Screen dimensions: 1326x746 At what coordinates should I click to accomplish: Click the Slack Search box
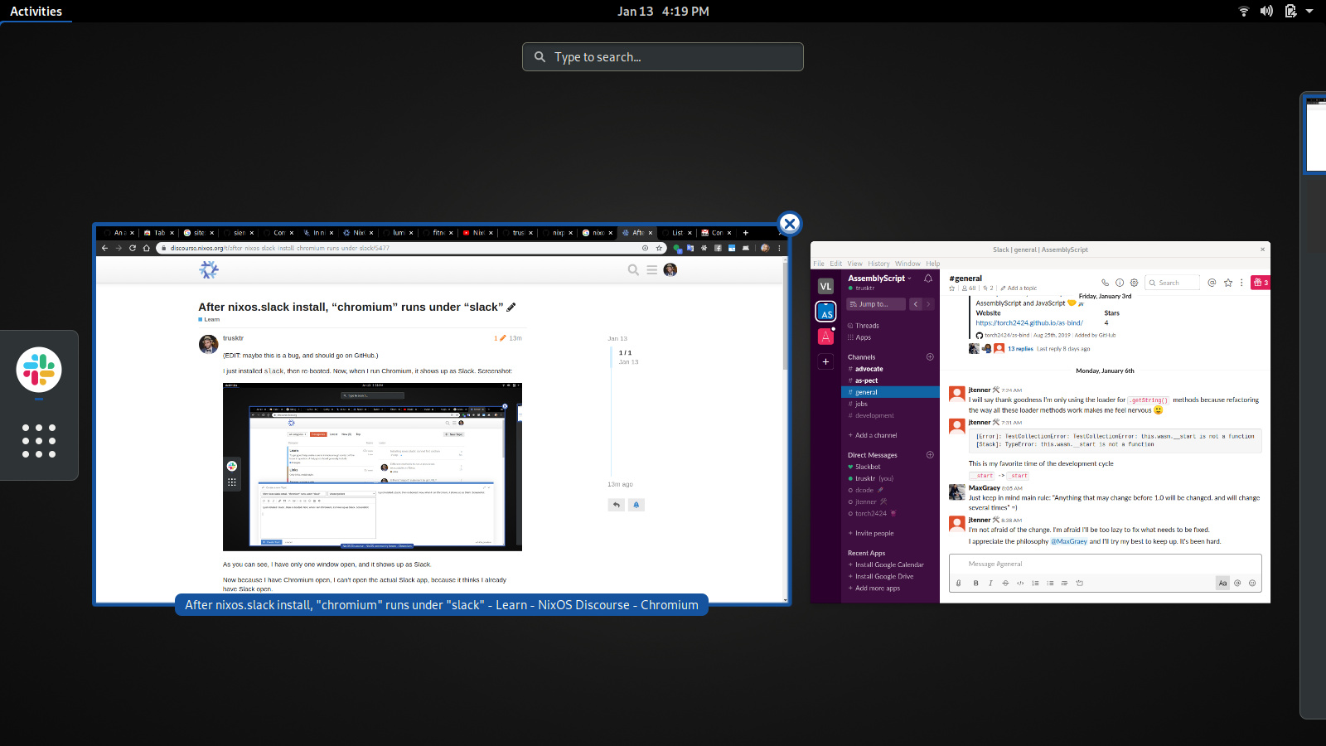tap(1172, 283)
